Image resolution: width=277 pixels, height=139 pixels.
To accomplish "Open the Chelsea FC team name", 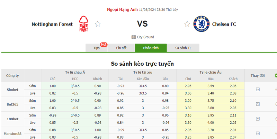I will click(224, 24).
